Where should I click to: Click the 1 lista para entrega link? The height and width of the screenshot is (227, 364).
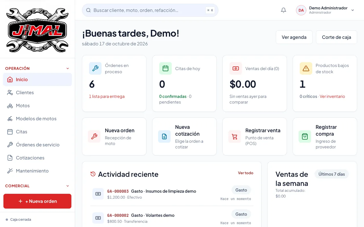107,96
